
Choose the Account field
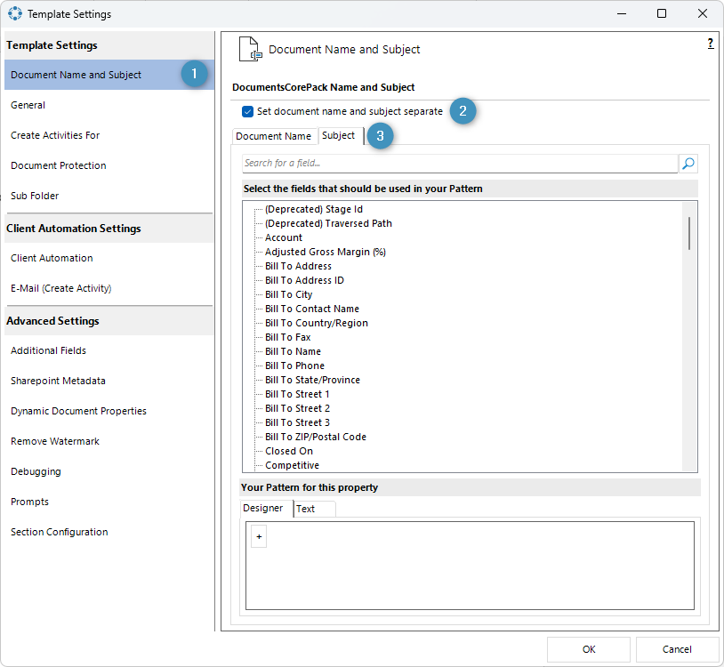[x=284, y=237]
